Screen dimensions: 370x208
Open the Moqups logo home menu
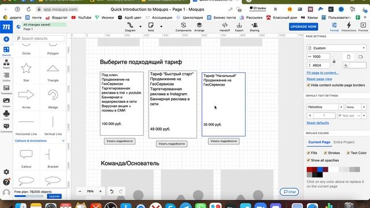6,27
